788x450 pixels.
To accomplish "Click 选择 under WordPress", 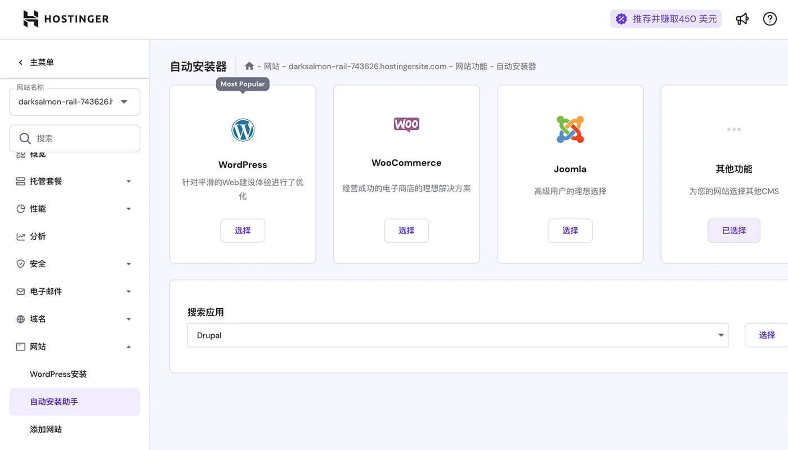I will (243, 231).
